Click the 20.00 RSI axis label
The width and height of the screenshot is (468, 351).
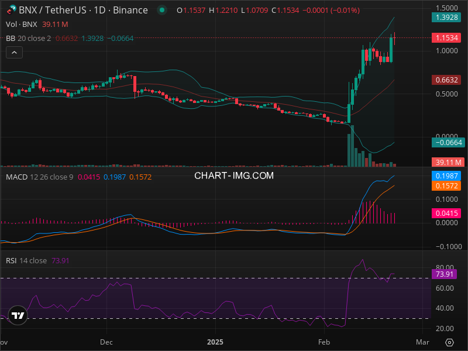pyautogui.click(x=445, y=329)
